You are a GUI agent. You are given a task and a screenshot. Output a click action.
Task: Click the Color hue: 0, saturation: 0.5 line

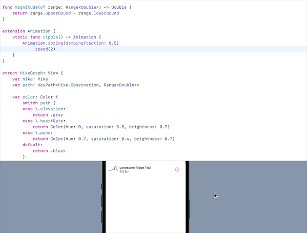101,127
